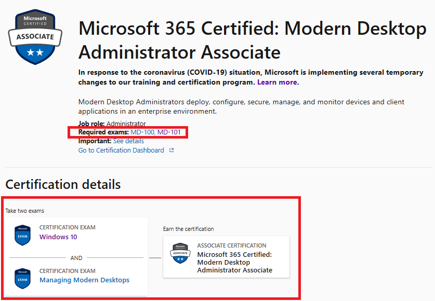Screen dimensions: 435x301
Task: Open the Managing Modern Desktops exam link
Action: pos(84,280)
